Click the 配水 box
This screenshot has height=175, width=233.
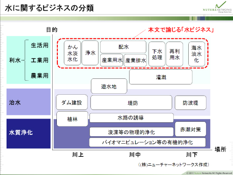(123, 47)
